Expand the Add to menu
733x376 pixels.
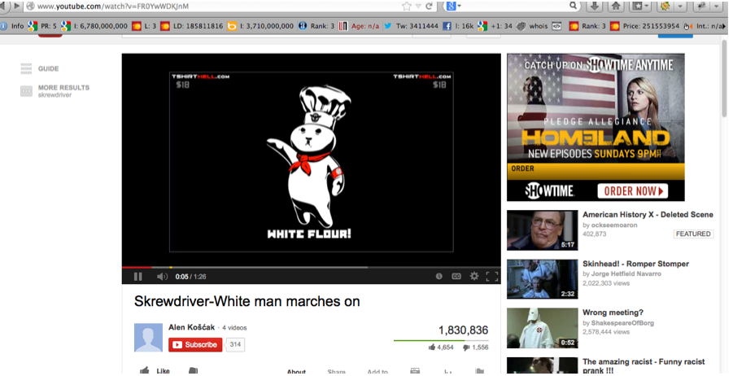pos(377,371)
